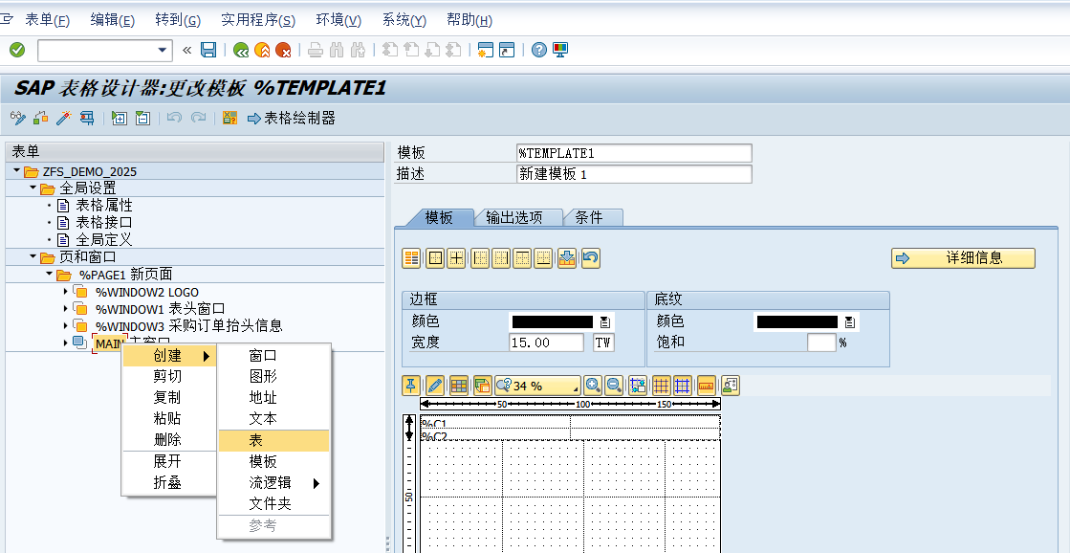The height and width of the screenshot is (553, 1070).
Task: Open the 34% zoom level dropdown
Action: (x=576, y=388)
